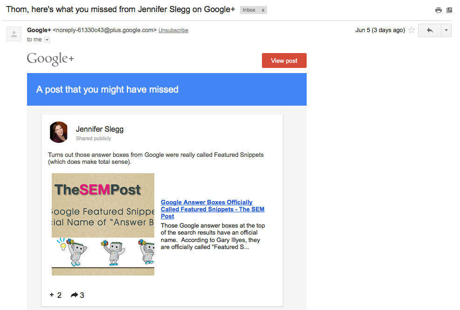This screenshot has height=310, width=460.
Task: Open the More options dropdown beside Reply
Action: click(446, 30)
